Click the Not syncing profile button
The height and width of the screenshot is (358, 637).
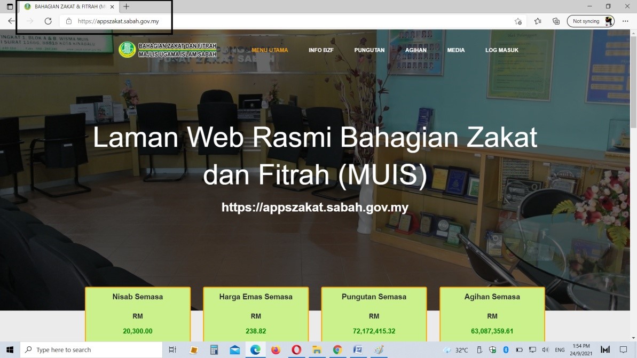[x=590, y=21]
